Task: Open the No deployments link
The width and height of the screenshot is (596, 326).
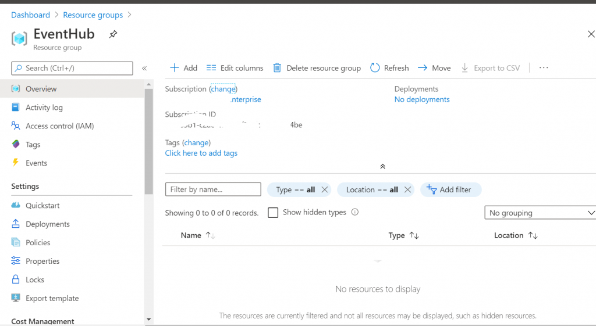Action: pos(422,99)
